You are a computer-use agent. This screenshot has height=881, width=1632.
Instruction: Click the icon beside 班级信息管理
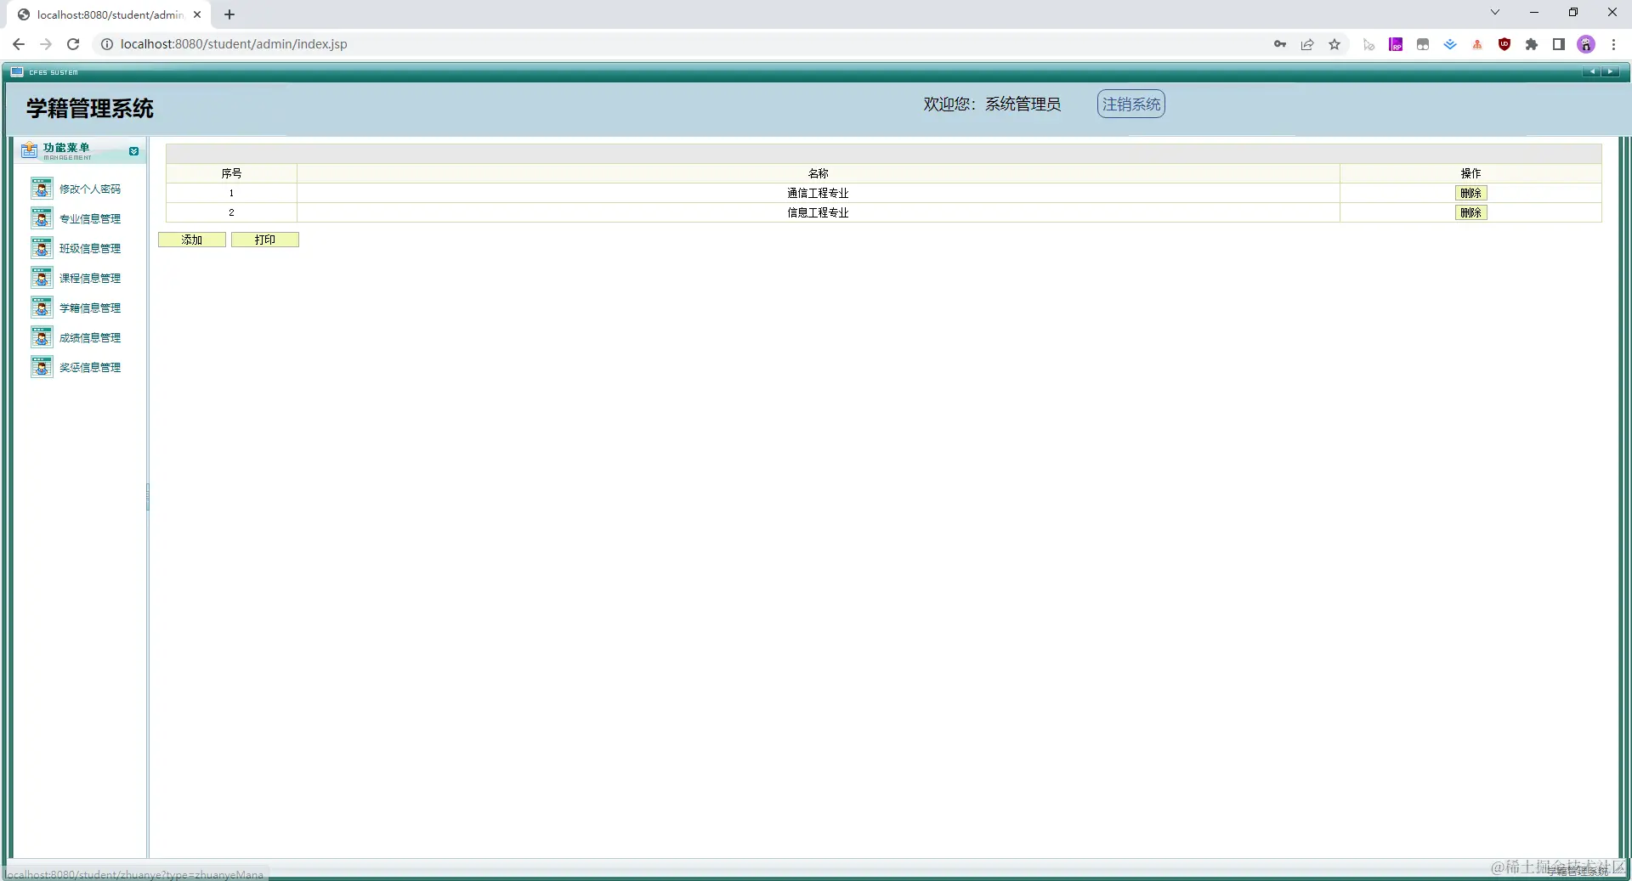coord(42,248)
